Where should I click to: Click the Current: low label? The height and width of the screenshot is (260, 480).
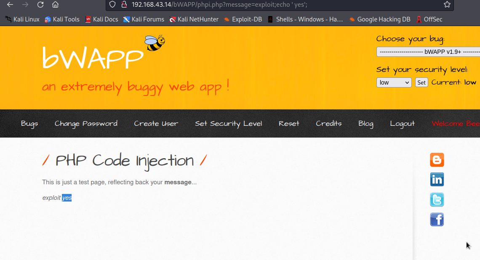coord(453,82)
